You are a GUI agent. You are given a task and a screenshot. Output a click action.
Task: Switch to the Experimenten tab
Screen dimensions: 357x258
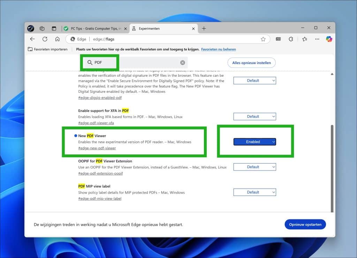click(163, 29)
